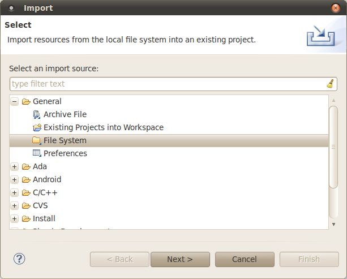Close the Import dialog window

336,8
